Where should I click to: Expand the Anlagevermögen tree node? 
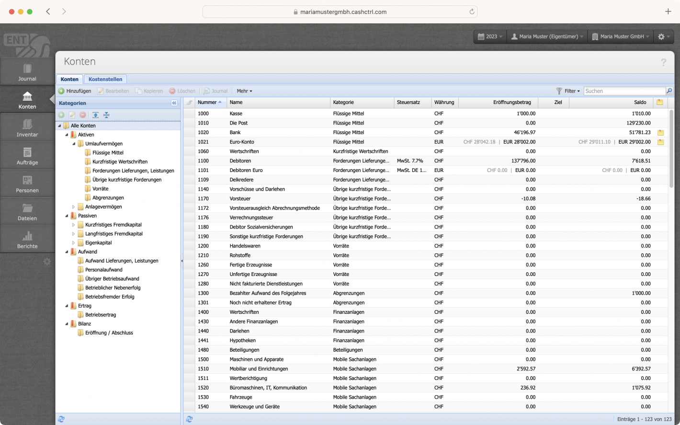click(74, 207)
